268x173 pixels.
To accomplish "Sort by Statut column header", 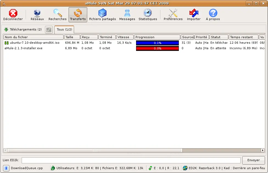I will [x=219, y=37].
